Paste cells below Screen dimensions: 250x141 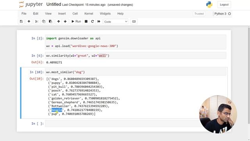point(50,22)
